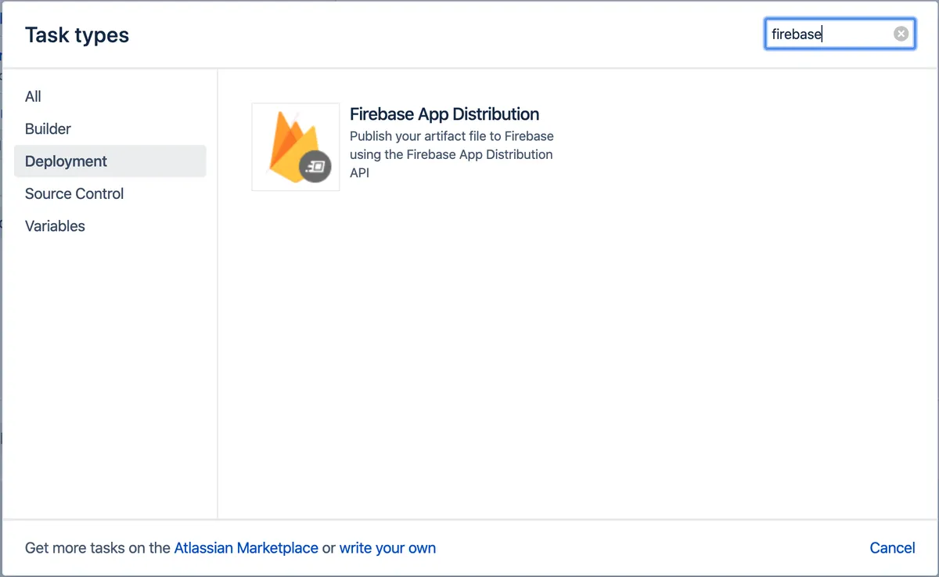Cancel the Task types dialog

coord(892,548)
